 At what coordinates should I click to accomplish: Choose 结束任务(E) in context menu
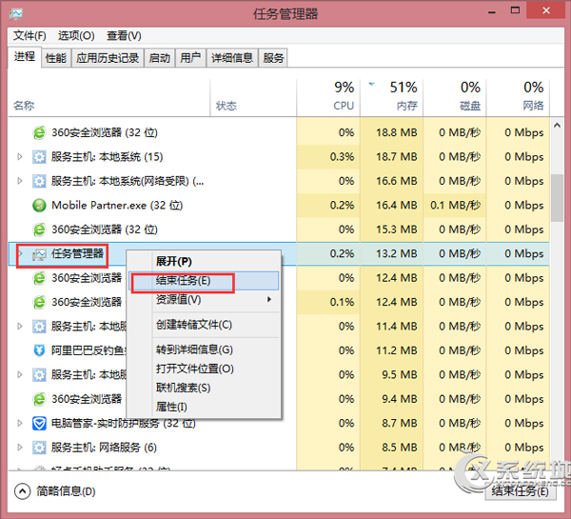pyautogui.click(x=204, y=281)
